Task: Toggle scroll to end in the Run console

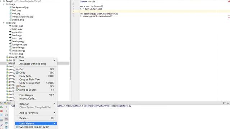Action: (x=6, y=119)
